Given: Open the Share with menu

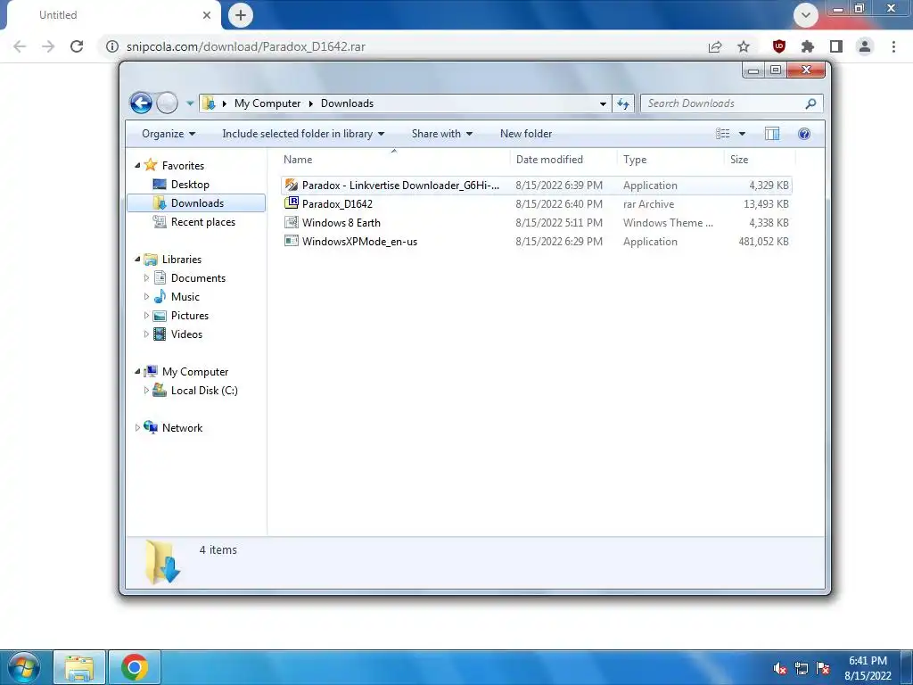Looking at the screenshot, I should click(442, 134).
